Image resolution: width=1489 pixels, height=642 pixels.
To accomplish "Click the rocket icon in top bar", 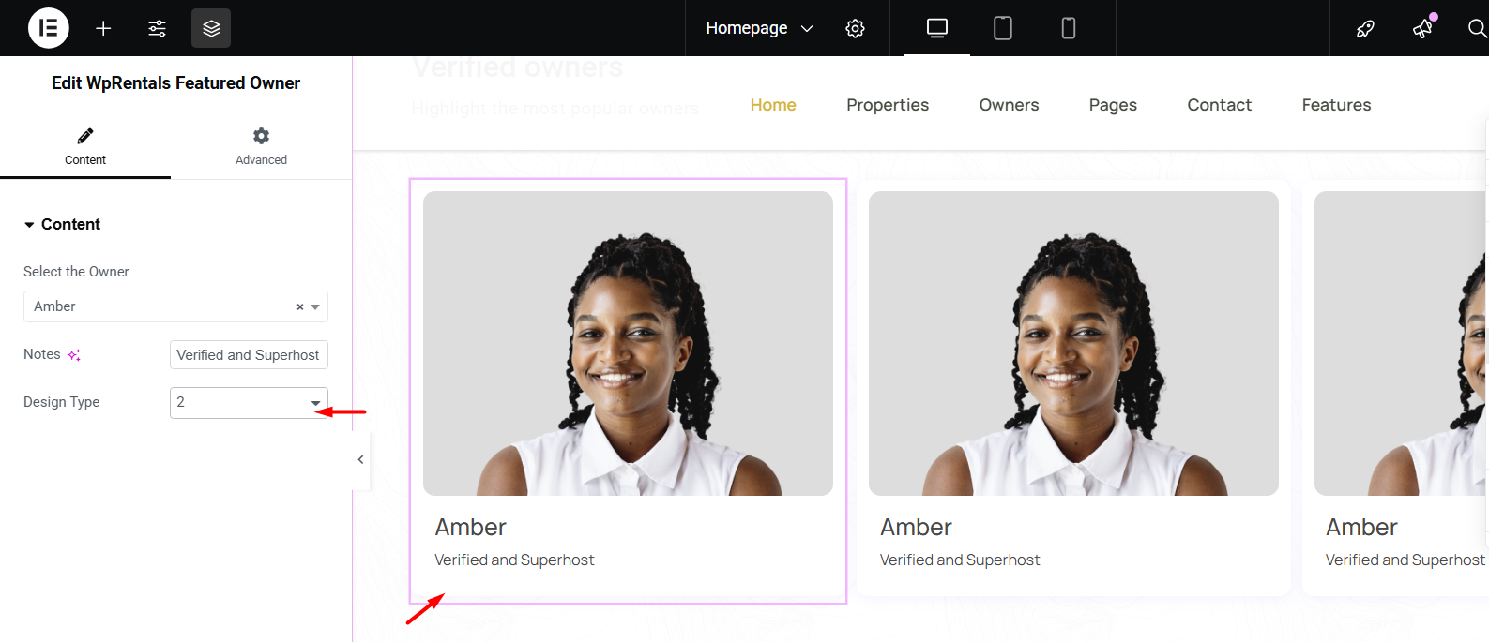I will 1365,28.
